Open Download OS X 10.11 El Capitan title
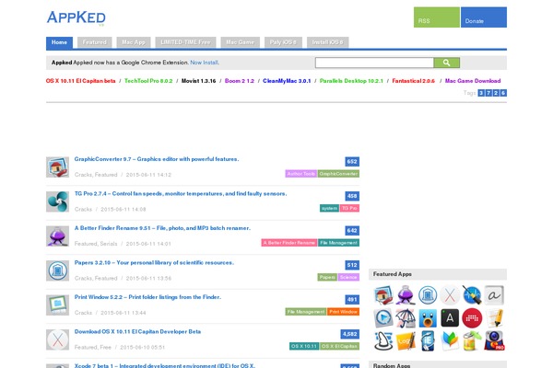The image size is (553, 368). click(x=137, y=332)
